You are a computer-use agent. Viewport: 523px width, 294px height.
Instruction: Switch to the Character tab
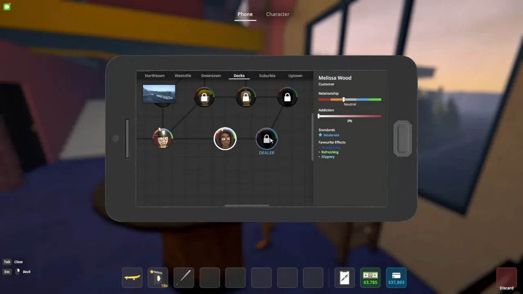coord(277,14)
